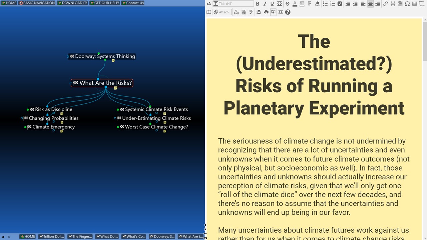Viewport: 427px width, 240px height.
Task: Open the DOWNLOAD IT! pin
Action: click(72, 3)
